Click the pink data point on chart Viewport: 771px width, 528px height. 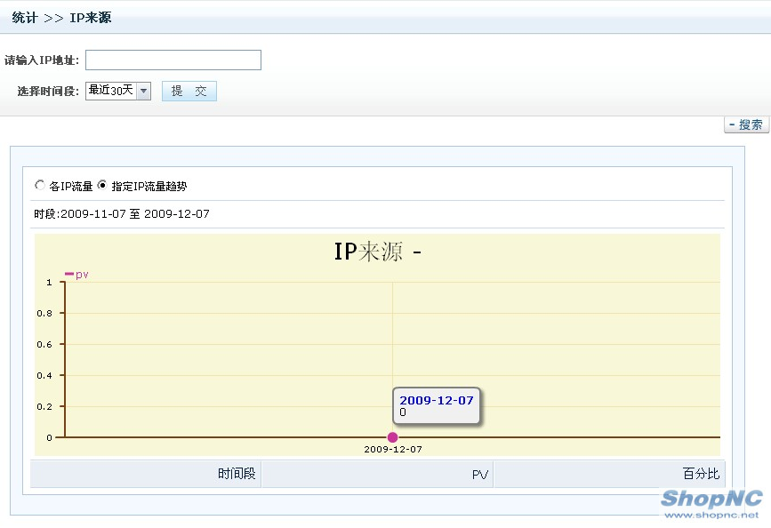(392, 437)
